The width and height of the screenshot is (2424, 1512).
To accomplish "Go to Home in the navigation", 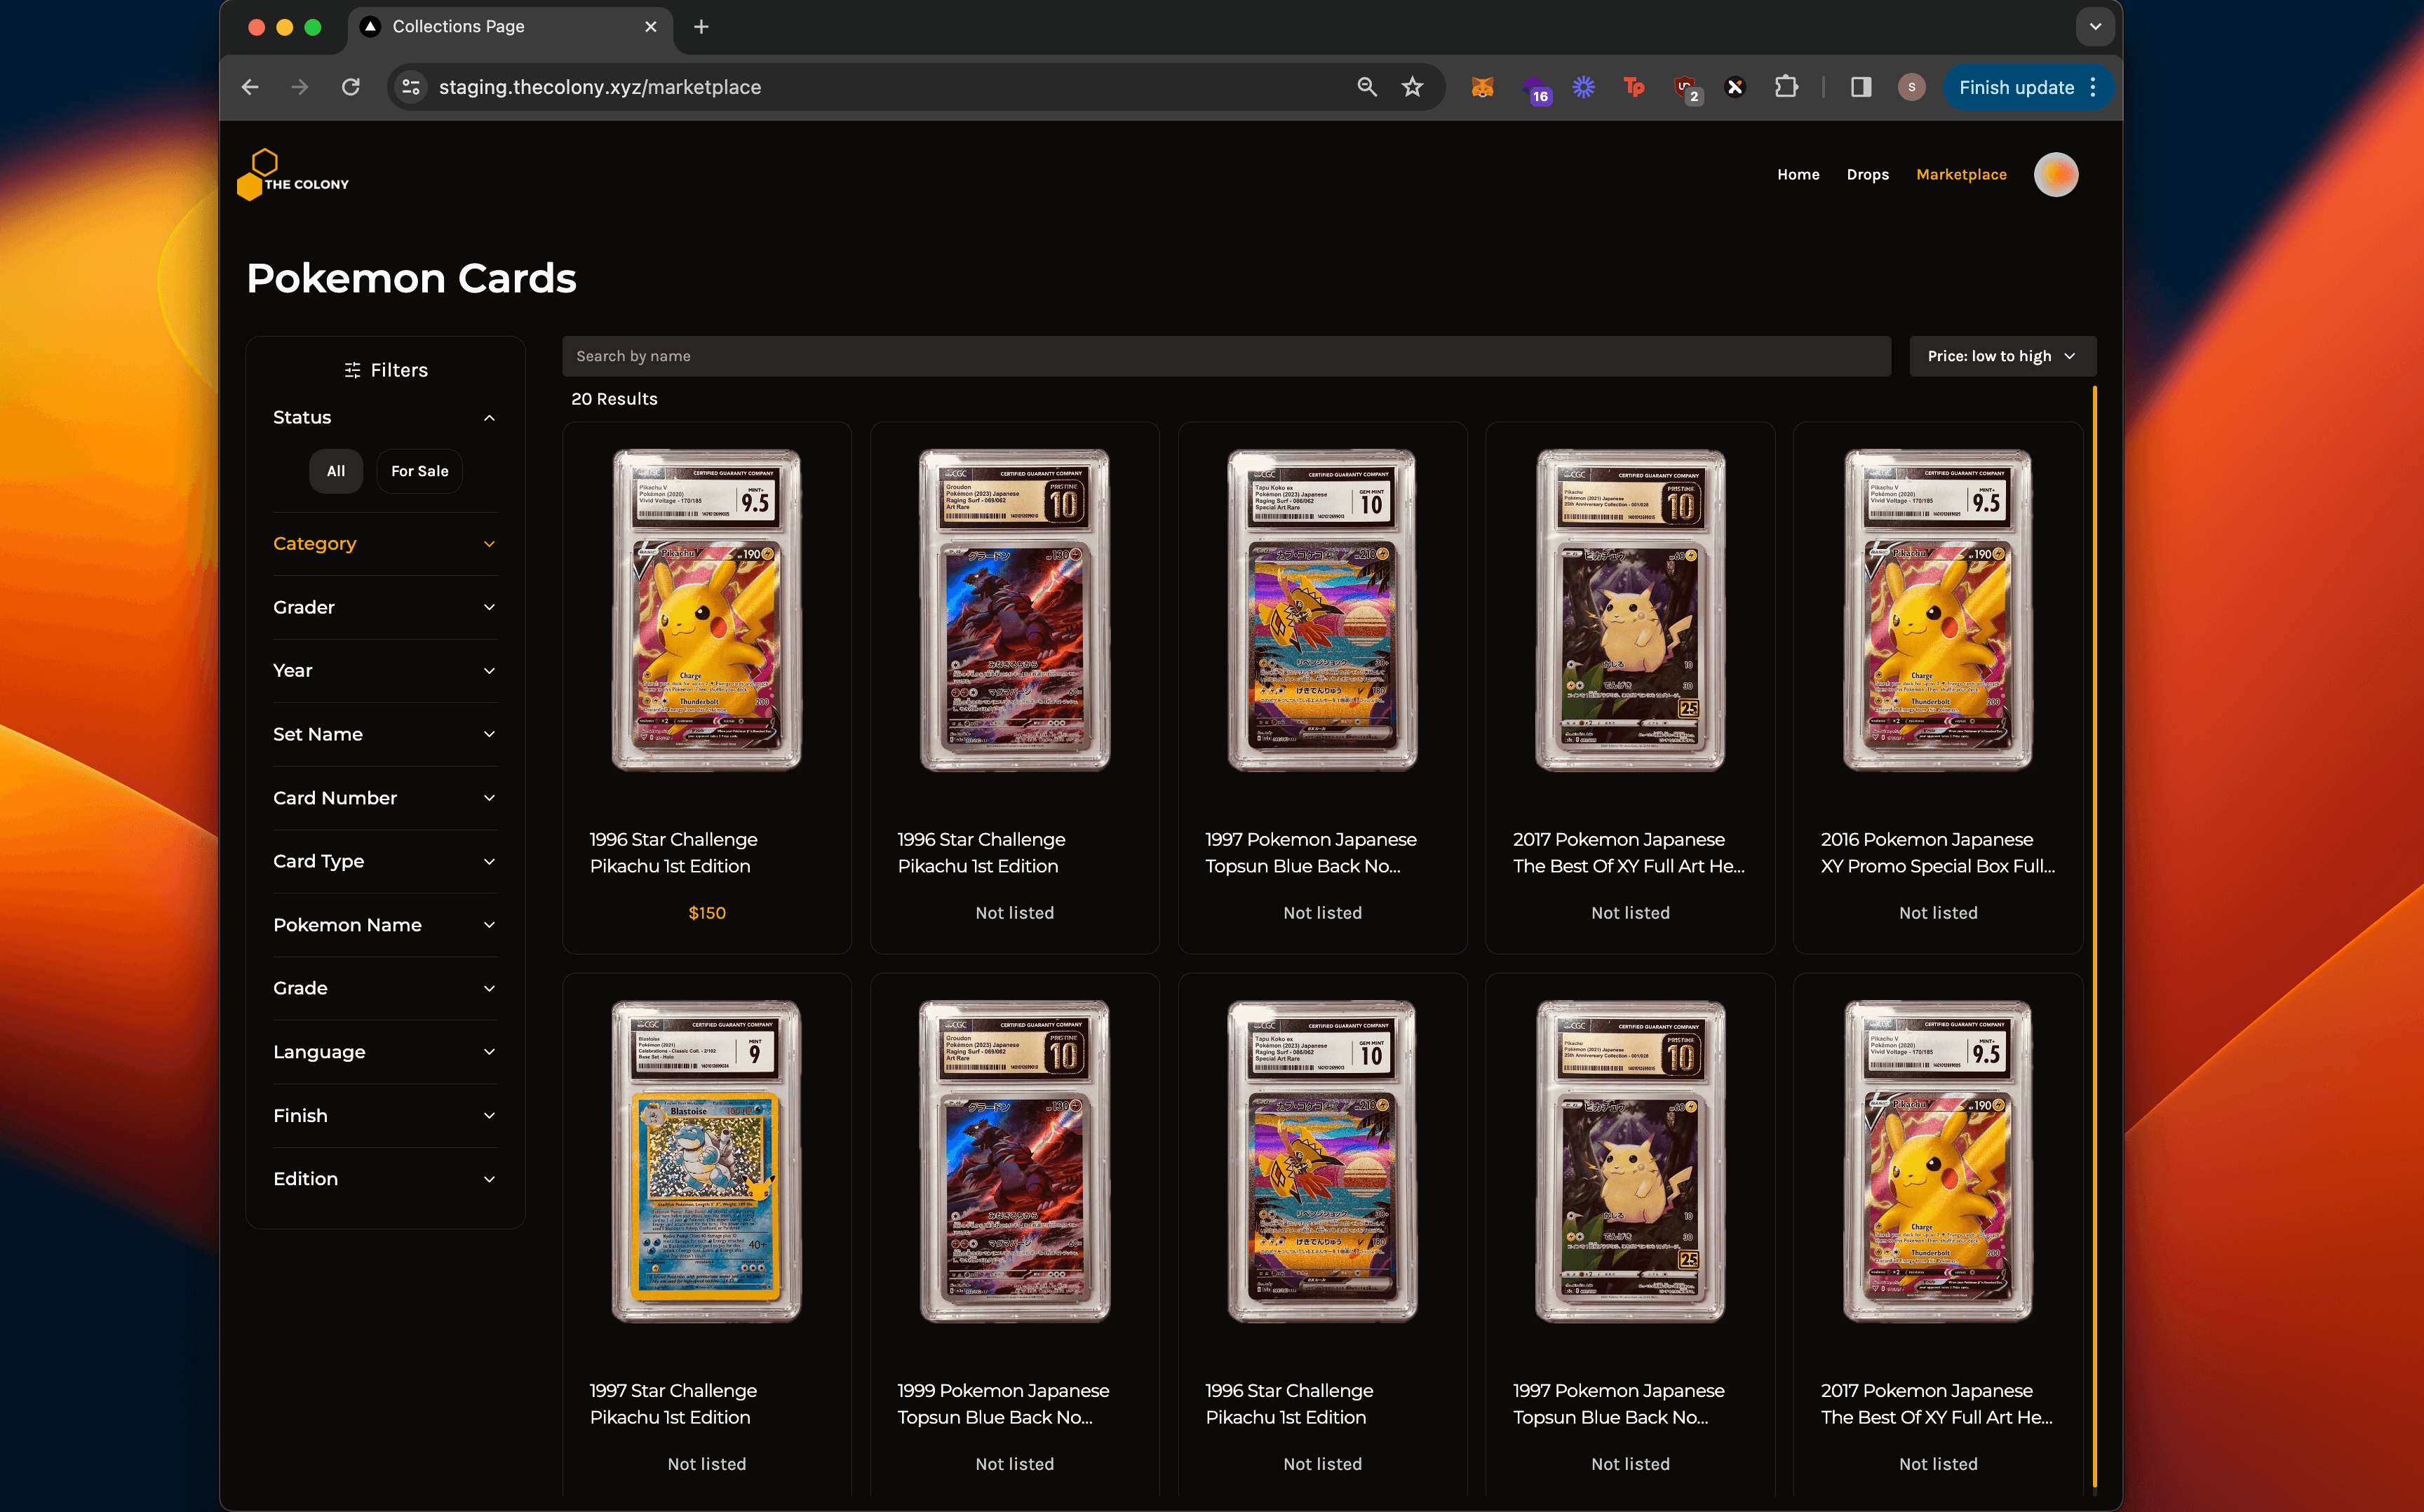I will point(1798,175).
